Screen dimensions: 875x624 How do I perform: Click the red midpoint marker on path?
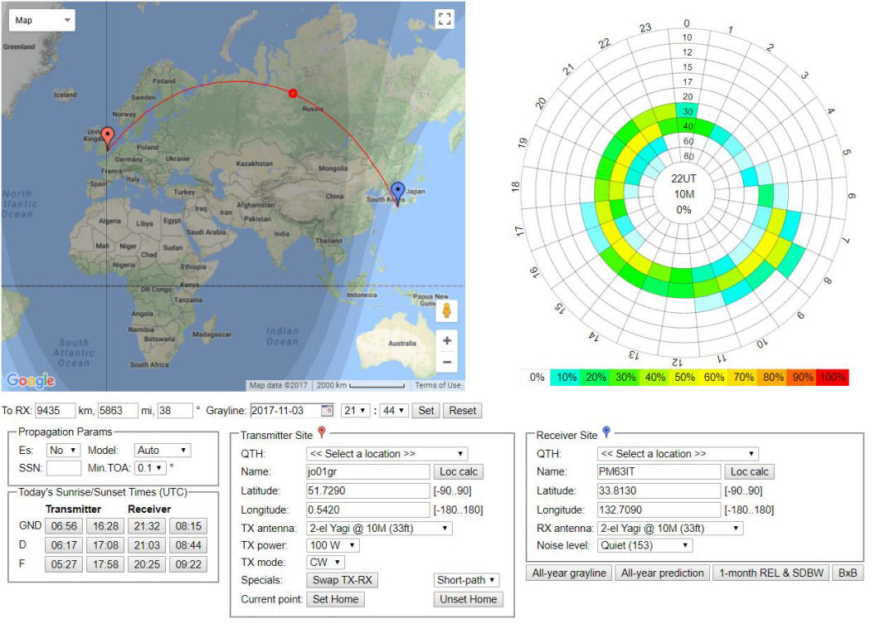pos(292,93)
